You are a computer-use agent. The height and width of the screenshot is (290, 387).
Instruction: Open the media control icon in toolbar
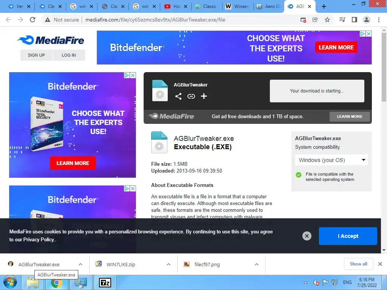342,20
